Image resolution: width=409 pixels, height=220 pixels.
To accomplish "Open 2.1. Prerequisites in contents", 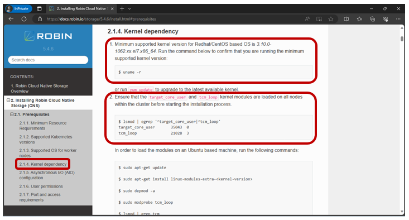I will 32,114.
